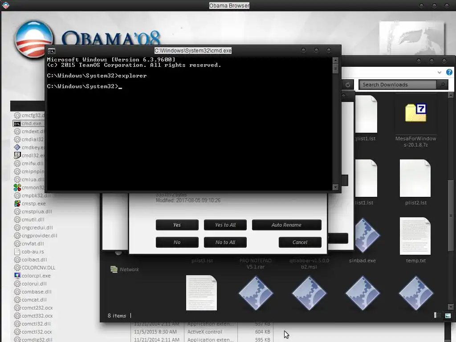Select the colorcpl.exe icon
Screen dimensions: 456x342
click(x=17, y=275)
